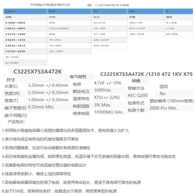The height and width of the screenshot is (196, 196).
Task: Click the M=20% tolerance cell
Action: (179, 34)
